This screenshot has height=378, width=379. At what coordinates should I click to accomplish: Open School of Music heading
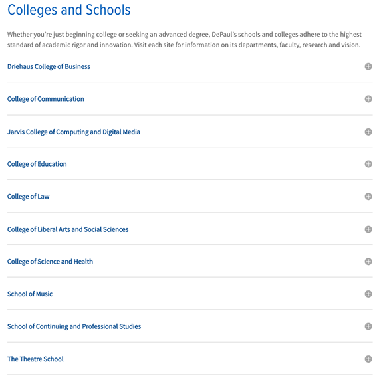point(30,294)
